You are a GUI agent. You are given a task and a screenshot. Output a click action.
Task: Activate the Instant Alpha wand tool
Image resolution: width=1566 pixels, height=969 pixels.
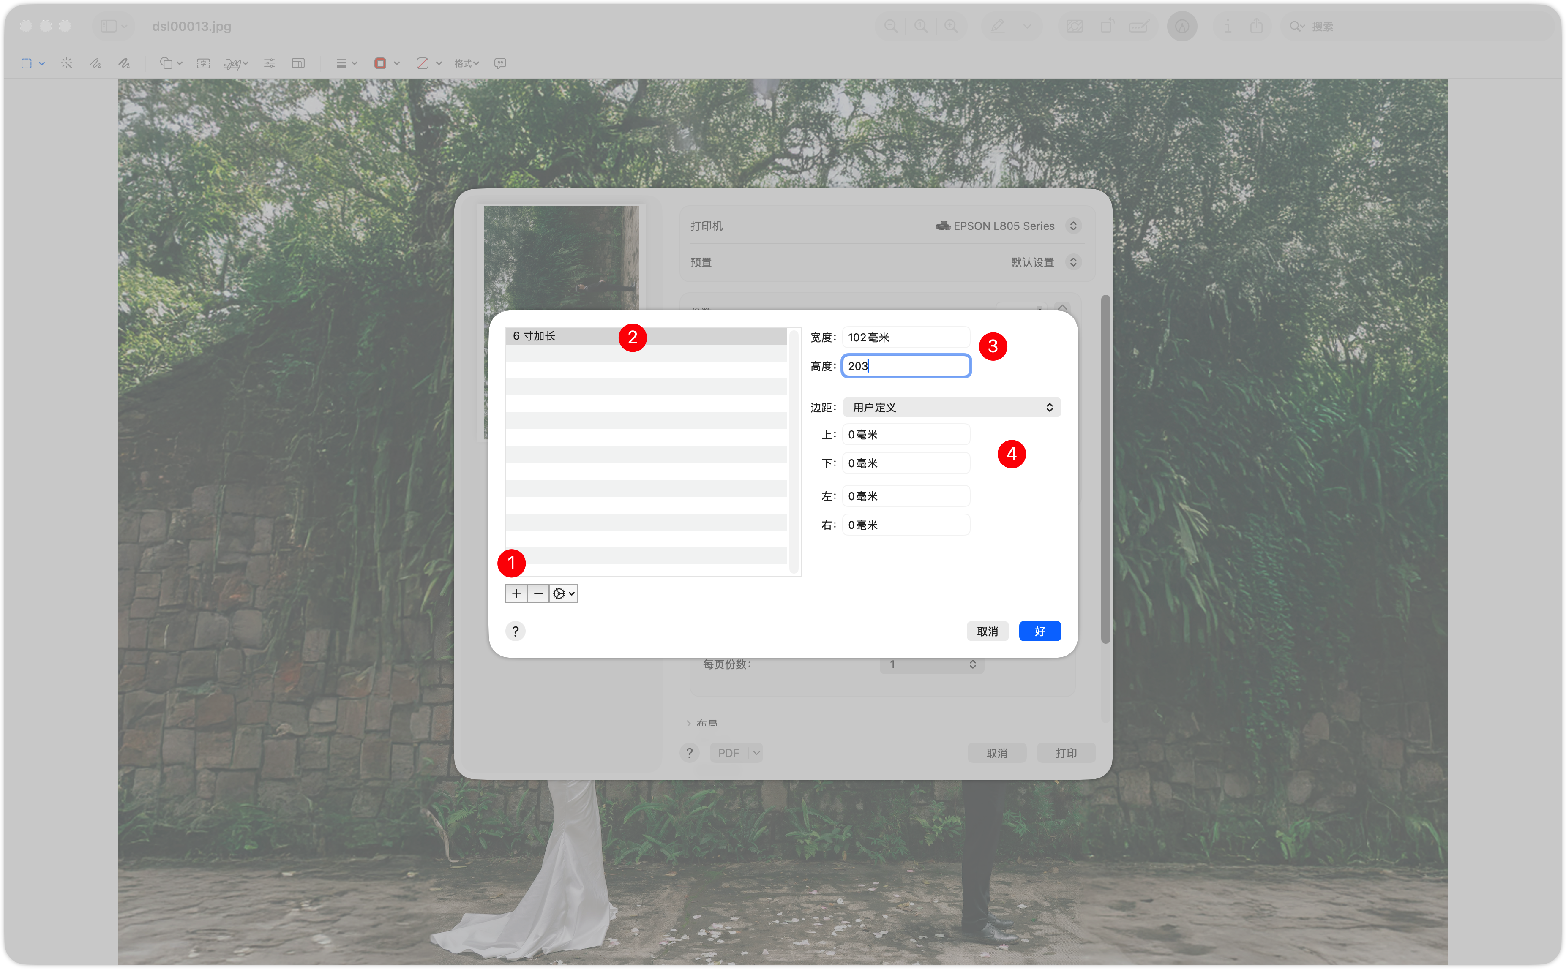pos(67,63)
